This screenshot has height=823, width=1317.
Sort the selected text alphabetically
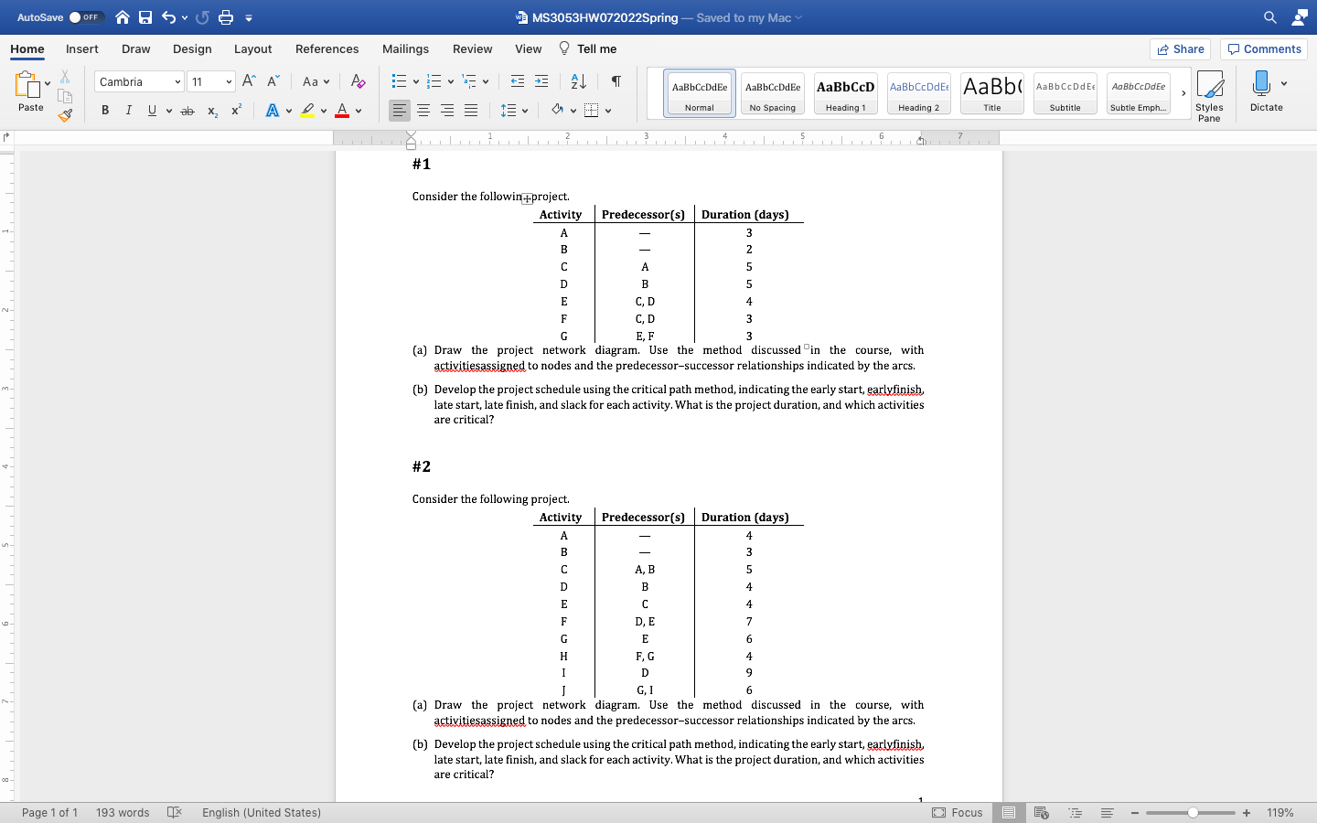coord(578,81)
